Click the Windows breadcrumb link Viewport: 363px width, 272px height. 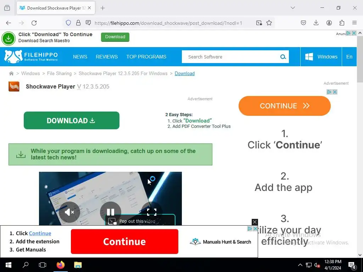coord(30,74)
